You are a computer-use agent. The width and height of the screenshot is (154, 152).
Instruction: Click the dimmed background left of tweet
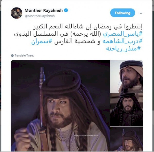click(x=1, y=76)
